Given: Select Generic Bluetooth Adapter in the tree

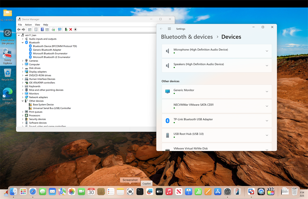Looking at the screenshot, I should tap(47, 50).
